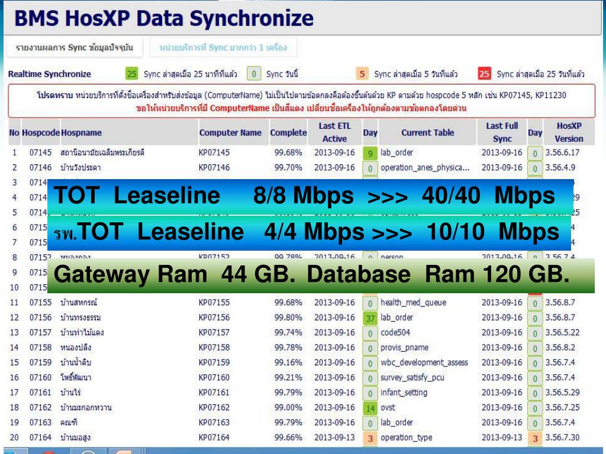Image resolution: width=606 pixels, height=454 pixels.
Task: Sort by the No column header
Action: (x=14, y=132)
